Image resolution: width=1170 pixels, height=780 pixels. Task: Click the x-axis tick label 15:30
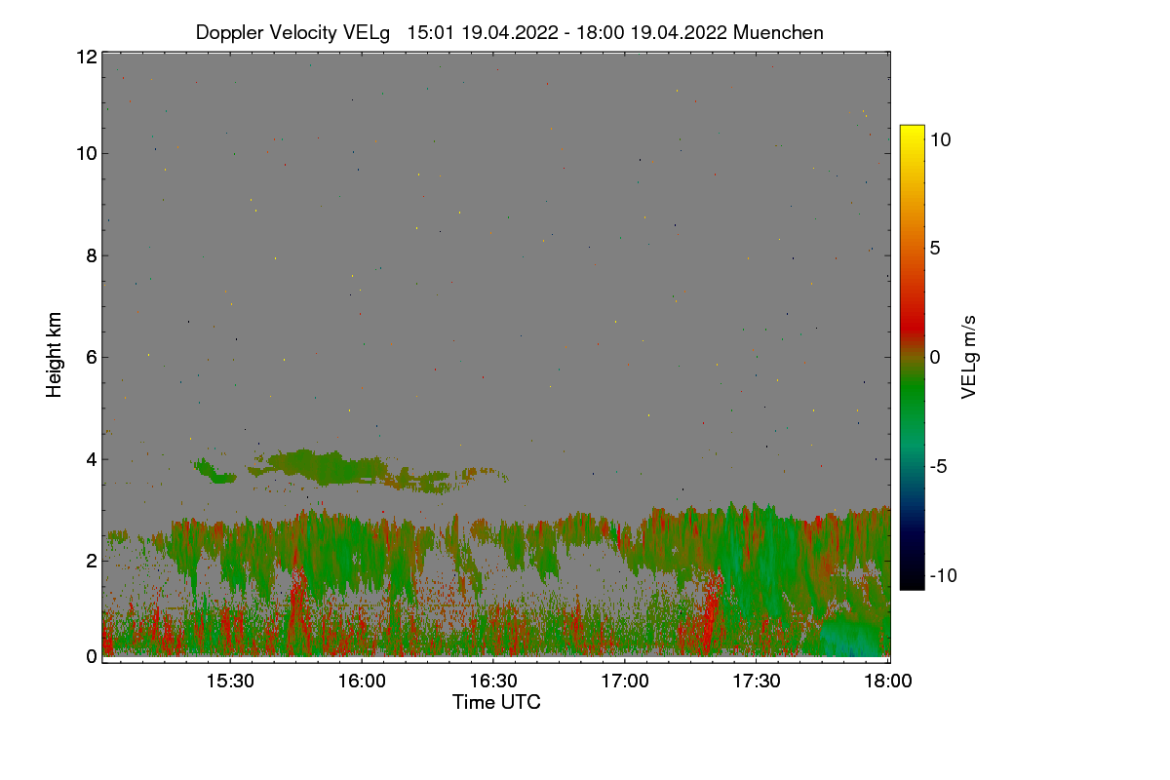[229, 682]
